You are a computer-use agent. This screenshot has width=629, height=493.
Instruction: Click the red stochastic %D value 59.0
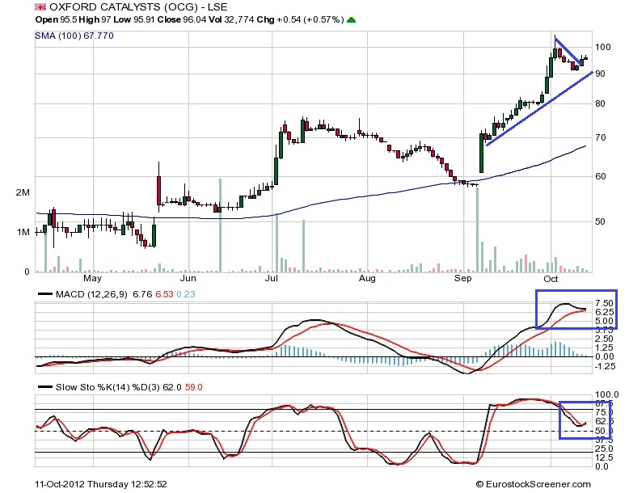tap(194, 387)
